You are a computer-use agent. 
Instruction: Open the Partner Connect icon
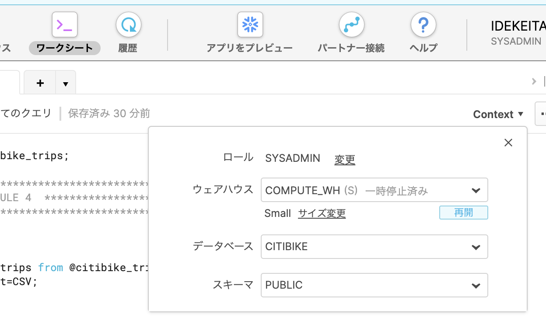pos(352,24)
